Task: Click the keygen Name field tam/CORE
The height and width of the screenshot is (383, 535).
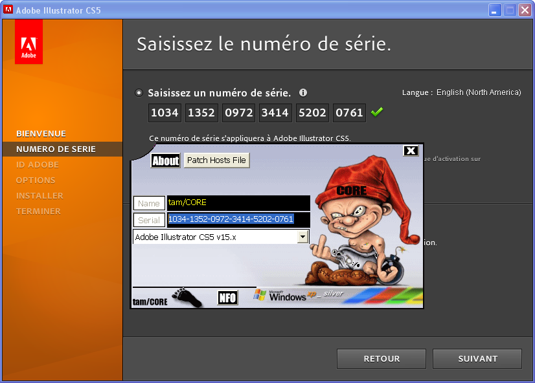Action: (238, 202)
